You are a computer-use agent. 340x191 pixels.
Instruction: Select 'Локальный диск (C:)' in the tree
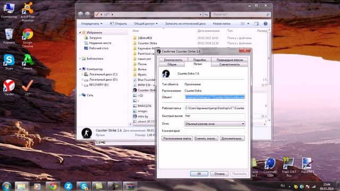pyautogui.click(x=103, y=74)
